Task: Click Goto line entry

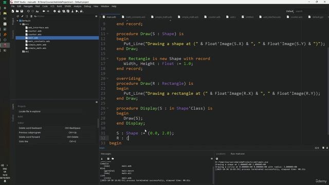Action: [x=24, y=141]
